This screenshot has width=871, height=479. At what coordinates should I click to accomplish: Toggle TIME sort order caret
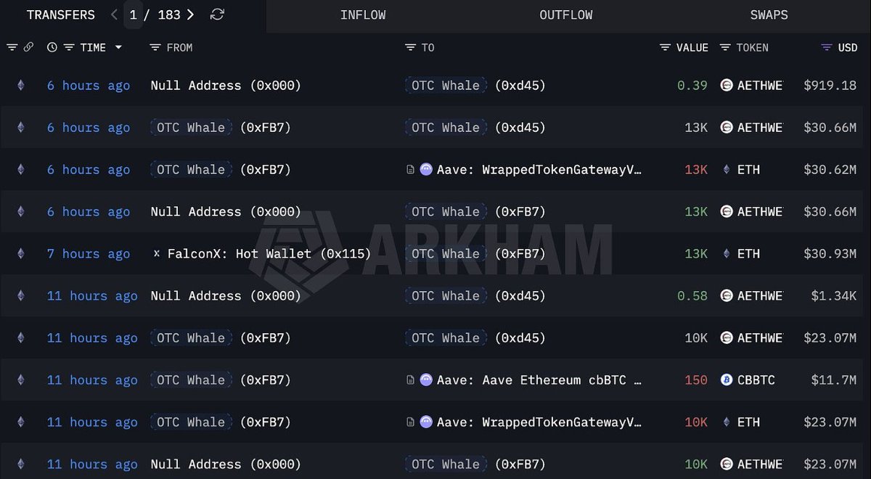click(x=118, y=47)
